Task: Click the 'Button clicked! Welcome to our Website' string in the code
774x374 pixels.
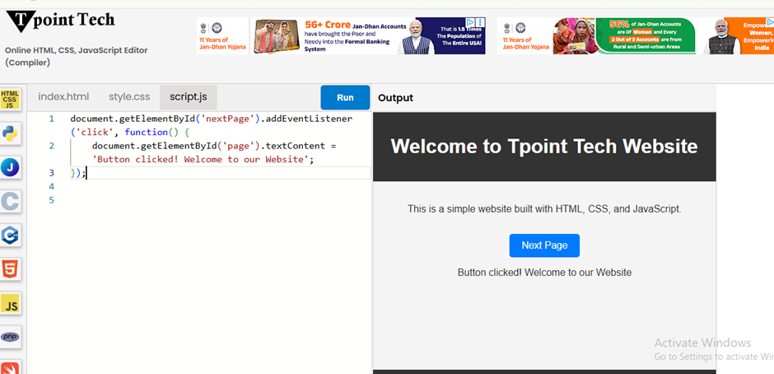Action: coord(200,160)
